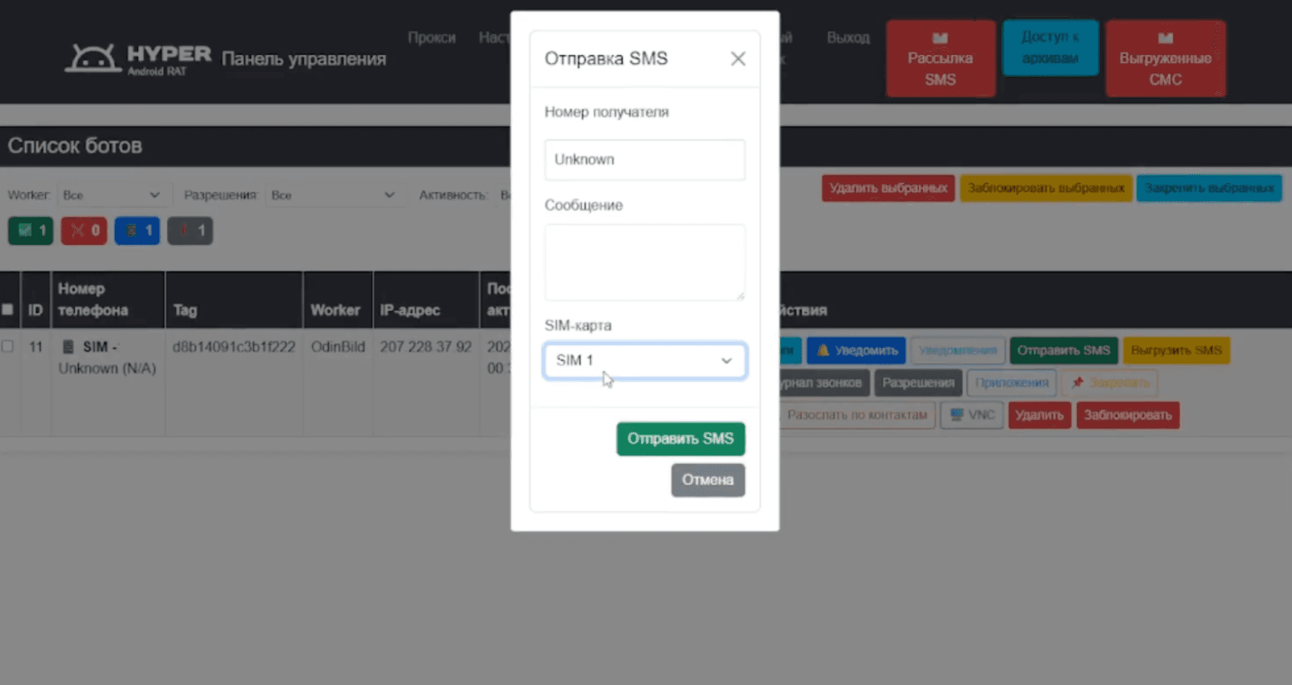Image resolution: width=1292 pixels, height=685 pixels.
Task: Click the Worker cell OdinBild
Action: (x=338, y=347)
